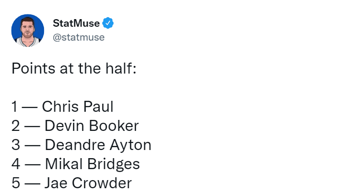Click the number 3 before Deandre Ayton
Screen dimensions: 356x193
pyautogui.click(x=16, y=145)
